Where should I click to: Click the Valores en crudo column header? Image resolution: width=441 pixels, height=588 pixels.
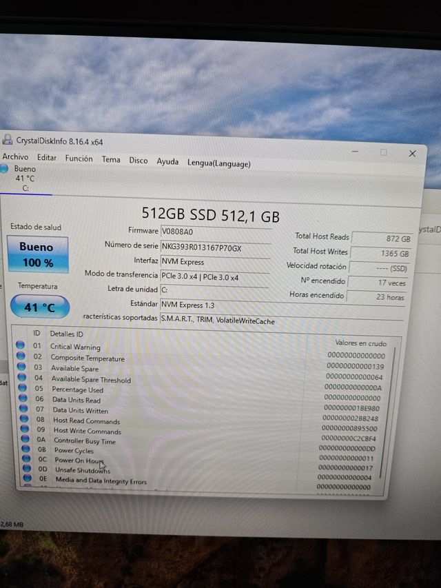click(360, 343)
